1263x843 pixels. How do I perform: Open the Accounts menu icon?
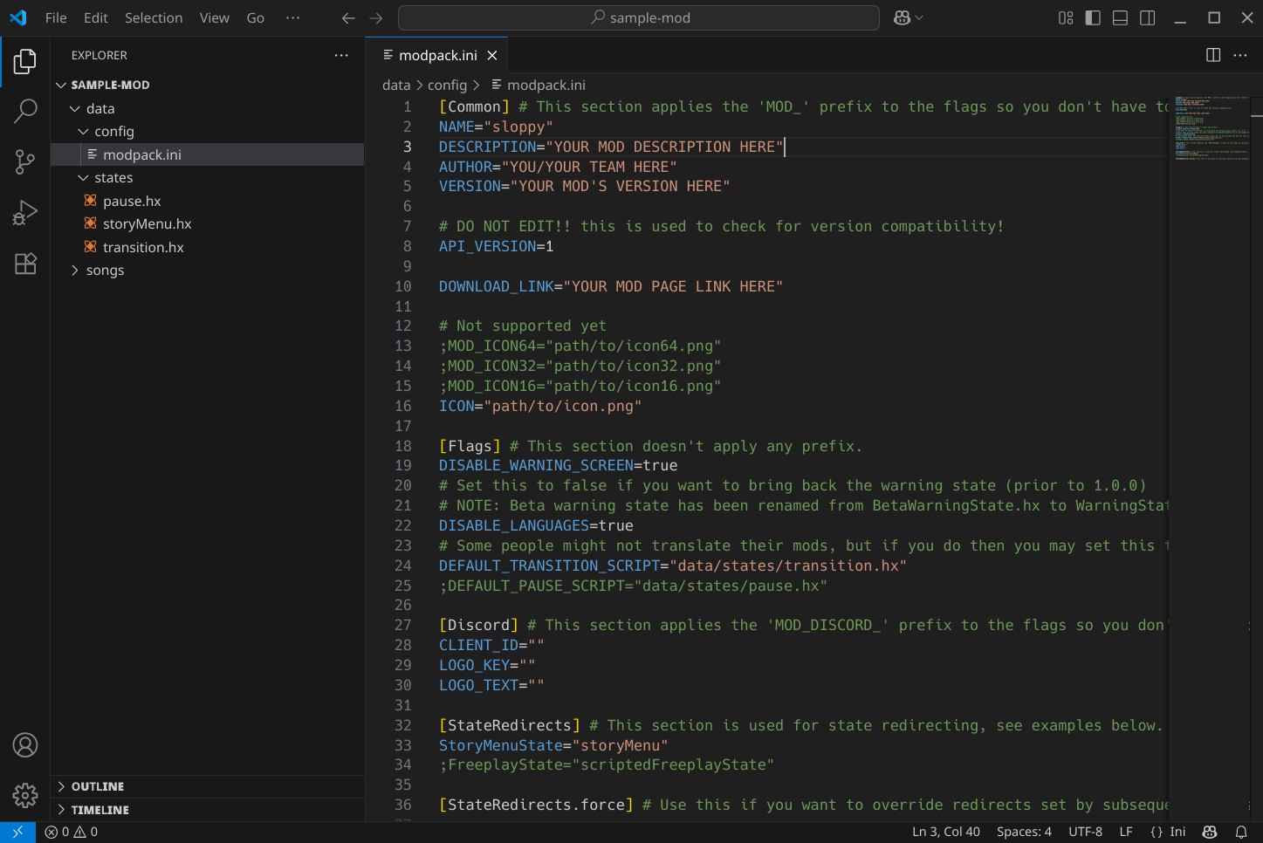tap(25, 745)
